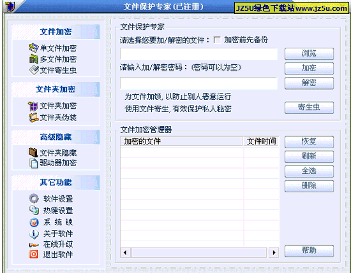Click the gear icon for 软件设置
Viewport: 351px width, 273px height.
34,198
